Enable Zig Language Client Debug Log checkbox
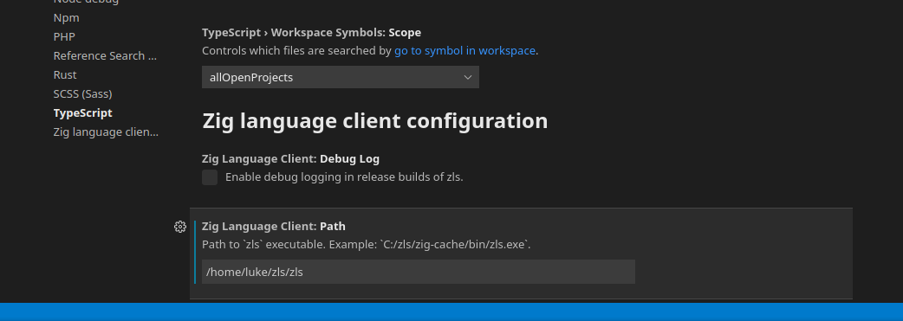This screenshot has height=321, width=903. [x=210, y=177]
